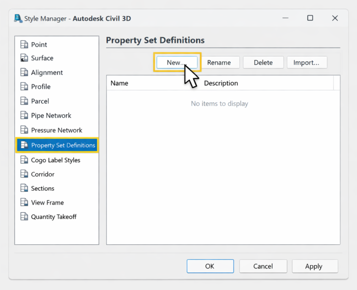Maximize the Style Manager window
This screenshot has height=290, width=357.
click(310, 18)
